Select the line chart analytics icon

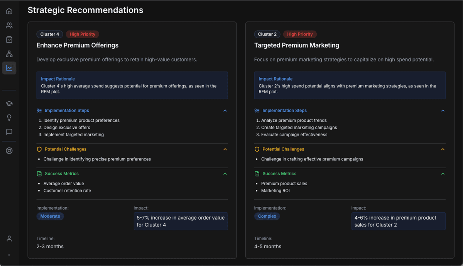(x=9, y=68)
